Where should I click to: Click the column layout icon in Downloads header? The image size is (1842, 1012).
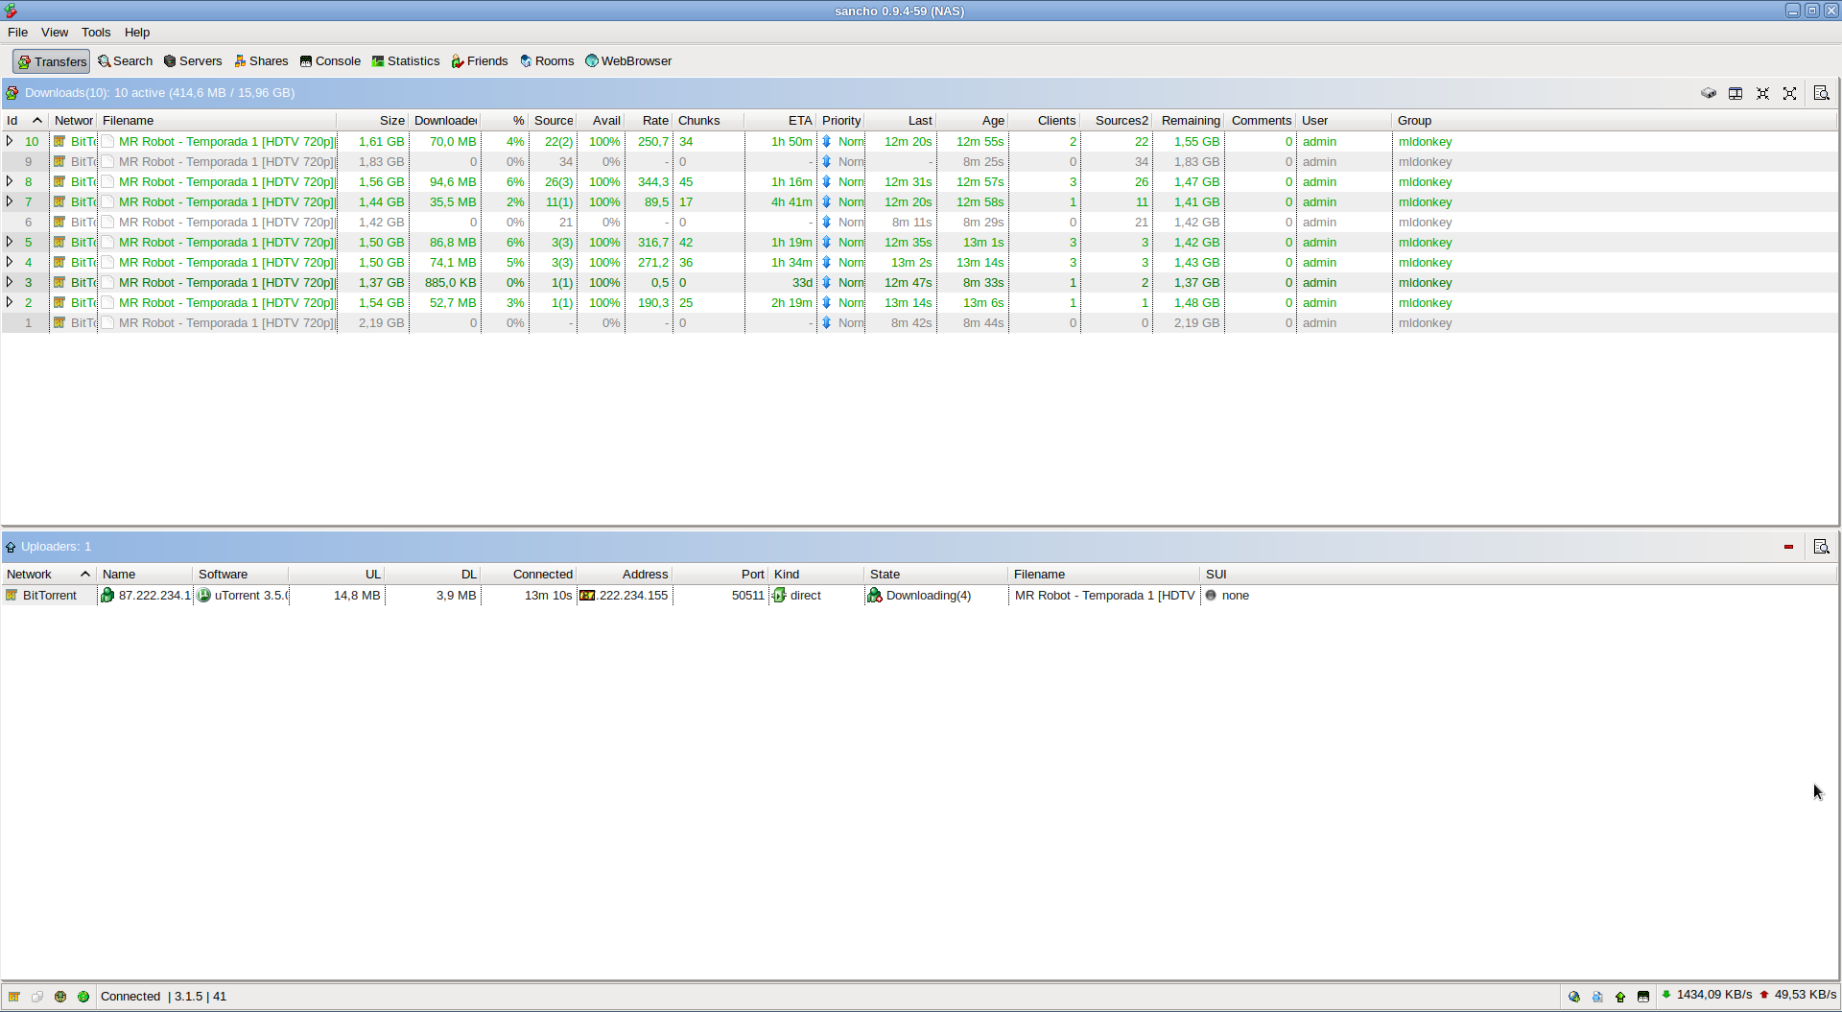[x=1736, y=93]
